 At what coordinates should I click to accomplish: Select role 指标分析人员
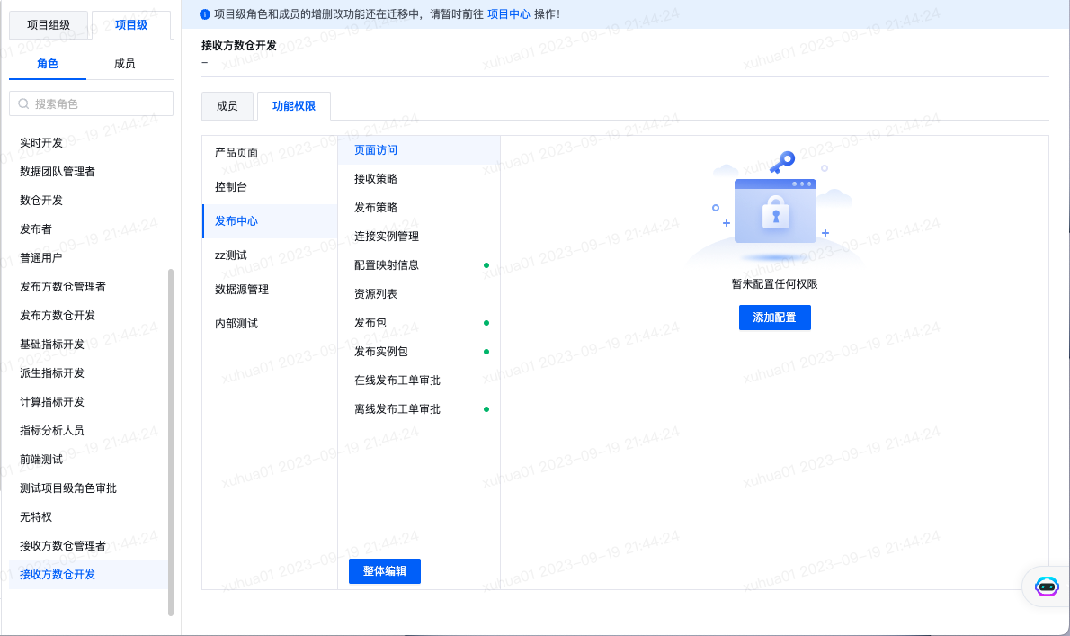(x=88, y=431)
